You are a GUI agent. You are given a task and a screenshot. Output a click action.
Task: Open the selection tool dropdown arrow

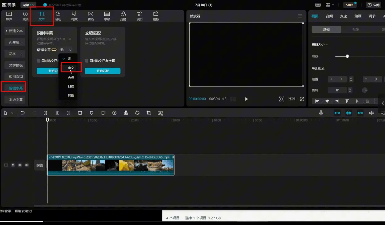[12, 113]
